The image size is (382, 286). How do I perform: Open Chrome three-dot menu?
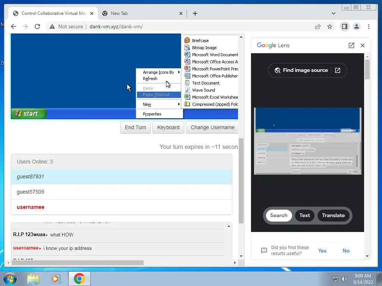point(369,26)
